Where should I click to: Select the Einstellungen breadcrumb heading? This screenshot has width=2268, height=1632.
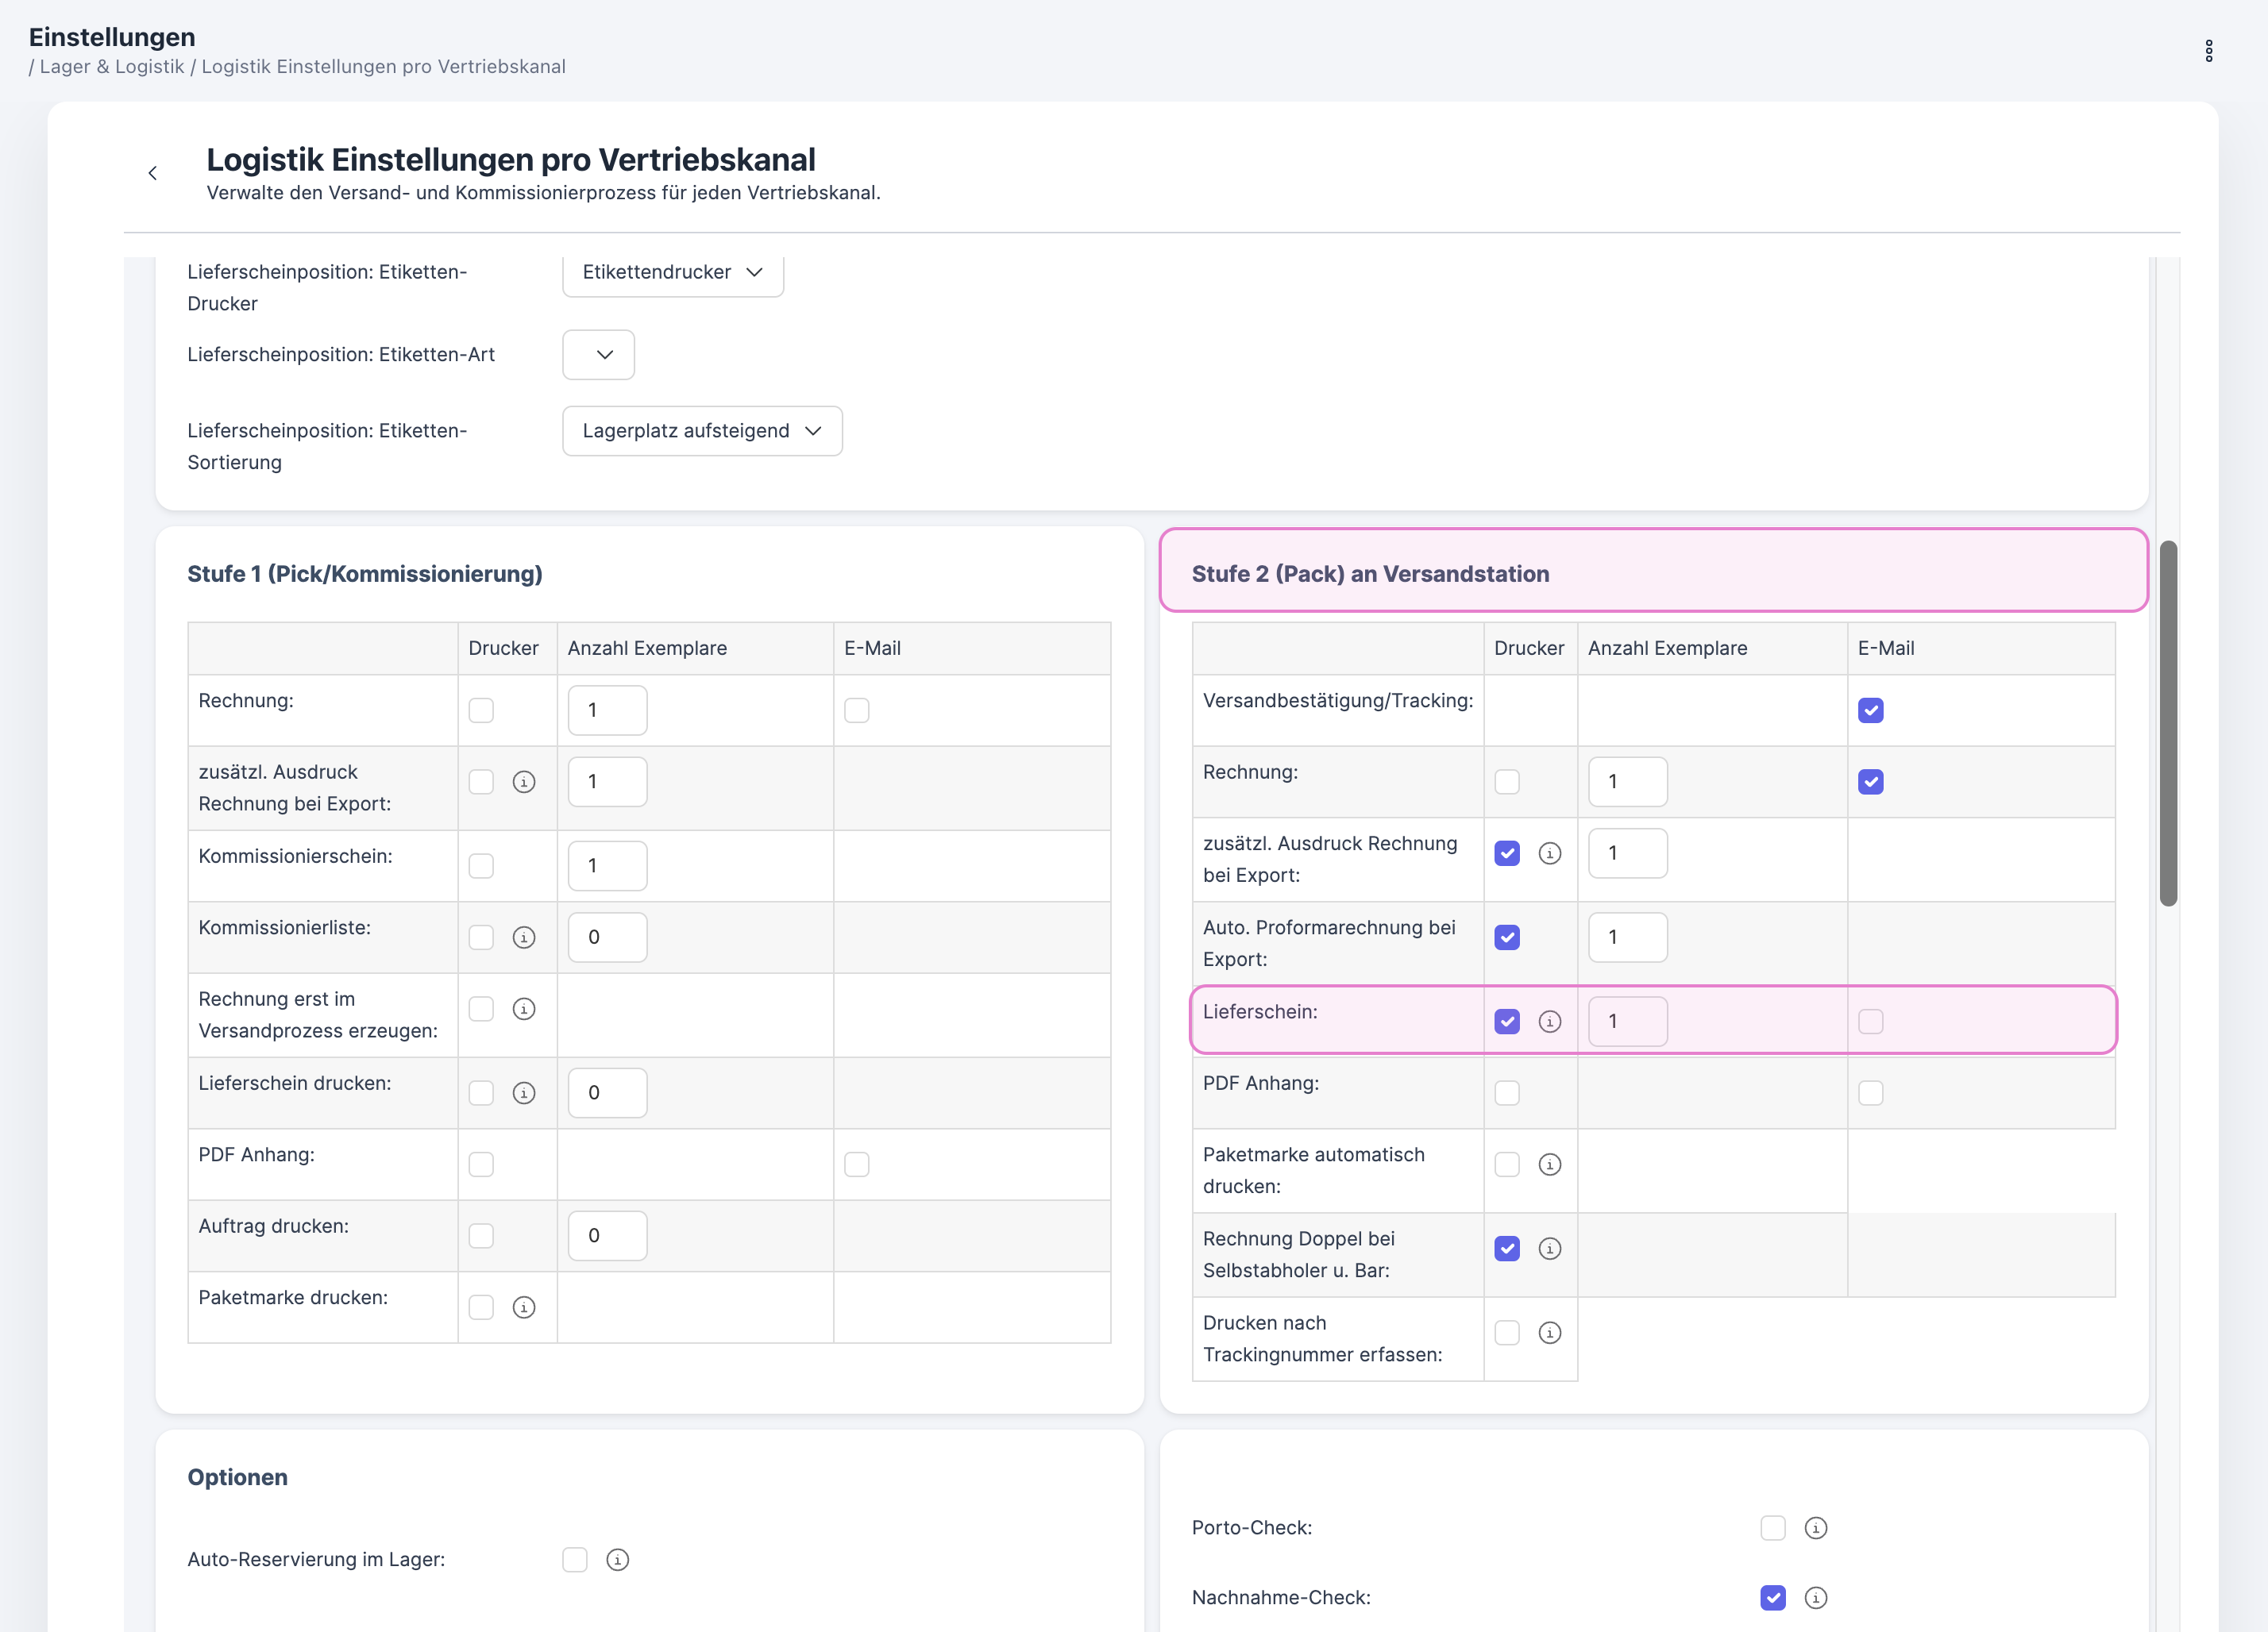[110, 36]
